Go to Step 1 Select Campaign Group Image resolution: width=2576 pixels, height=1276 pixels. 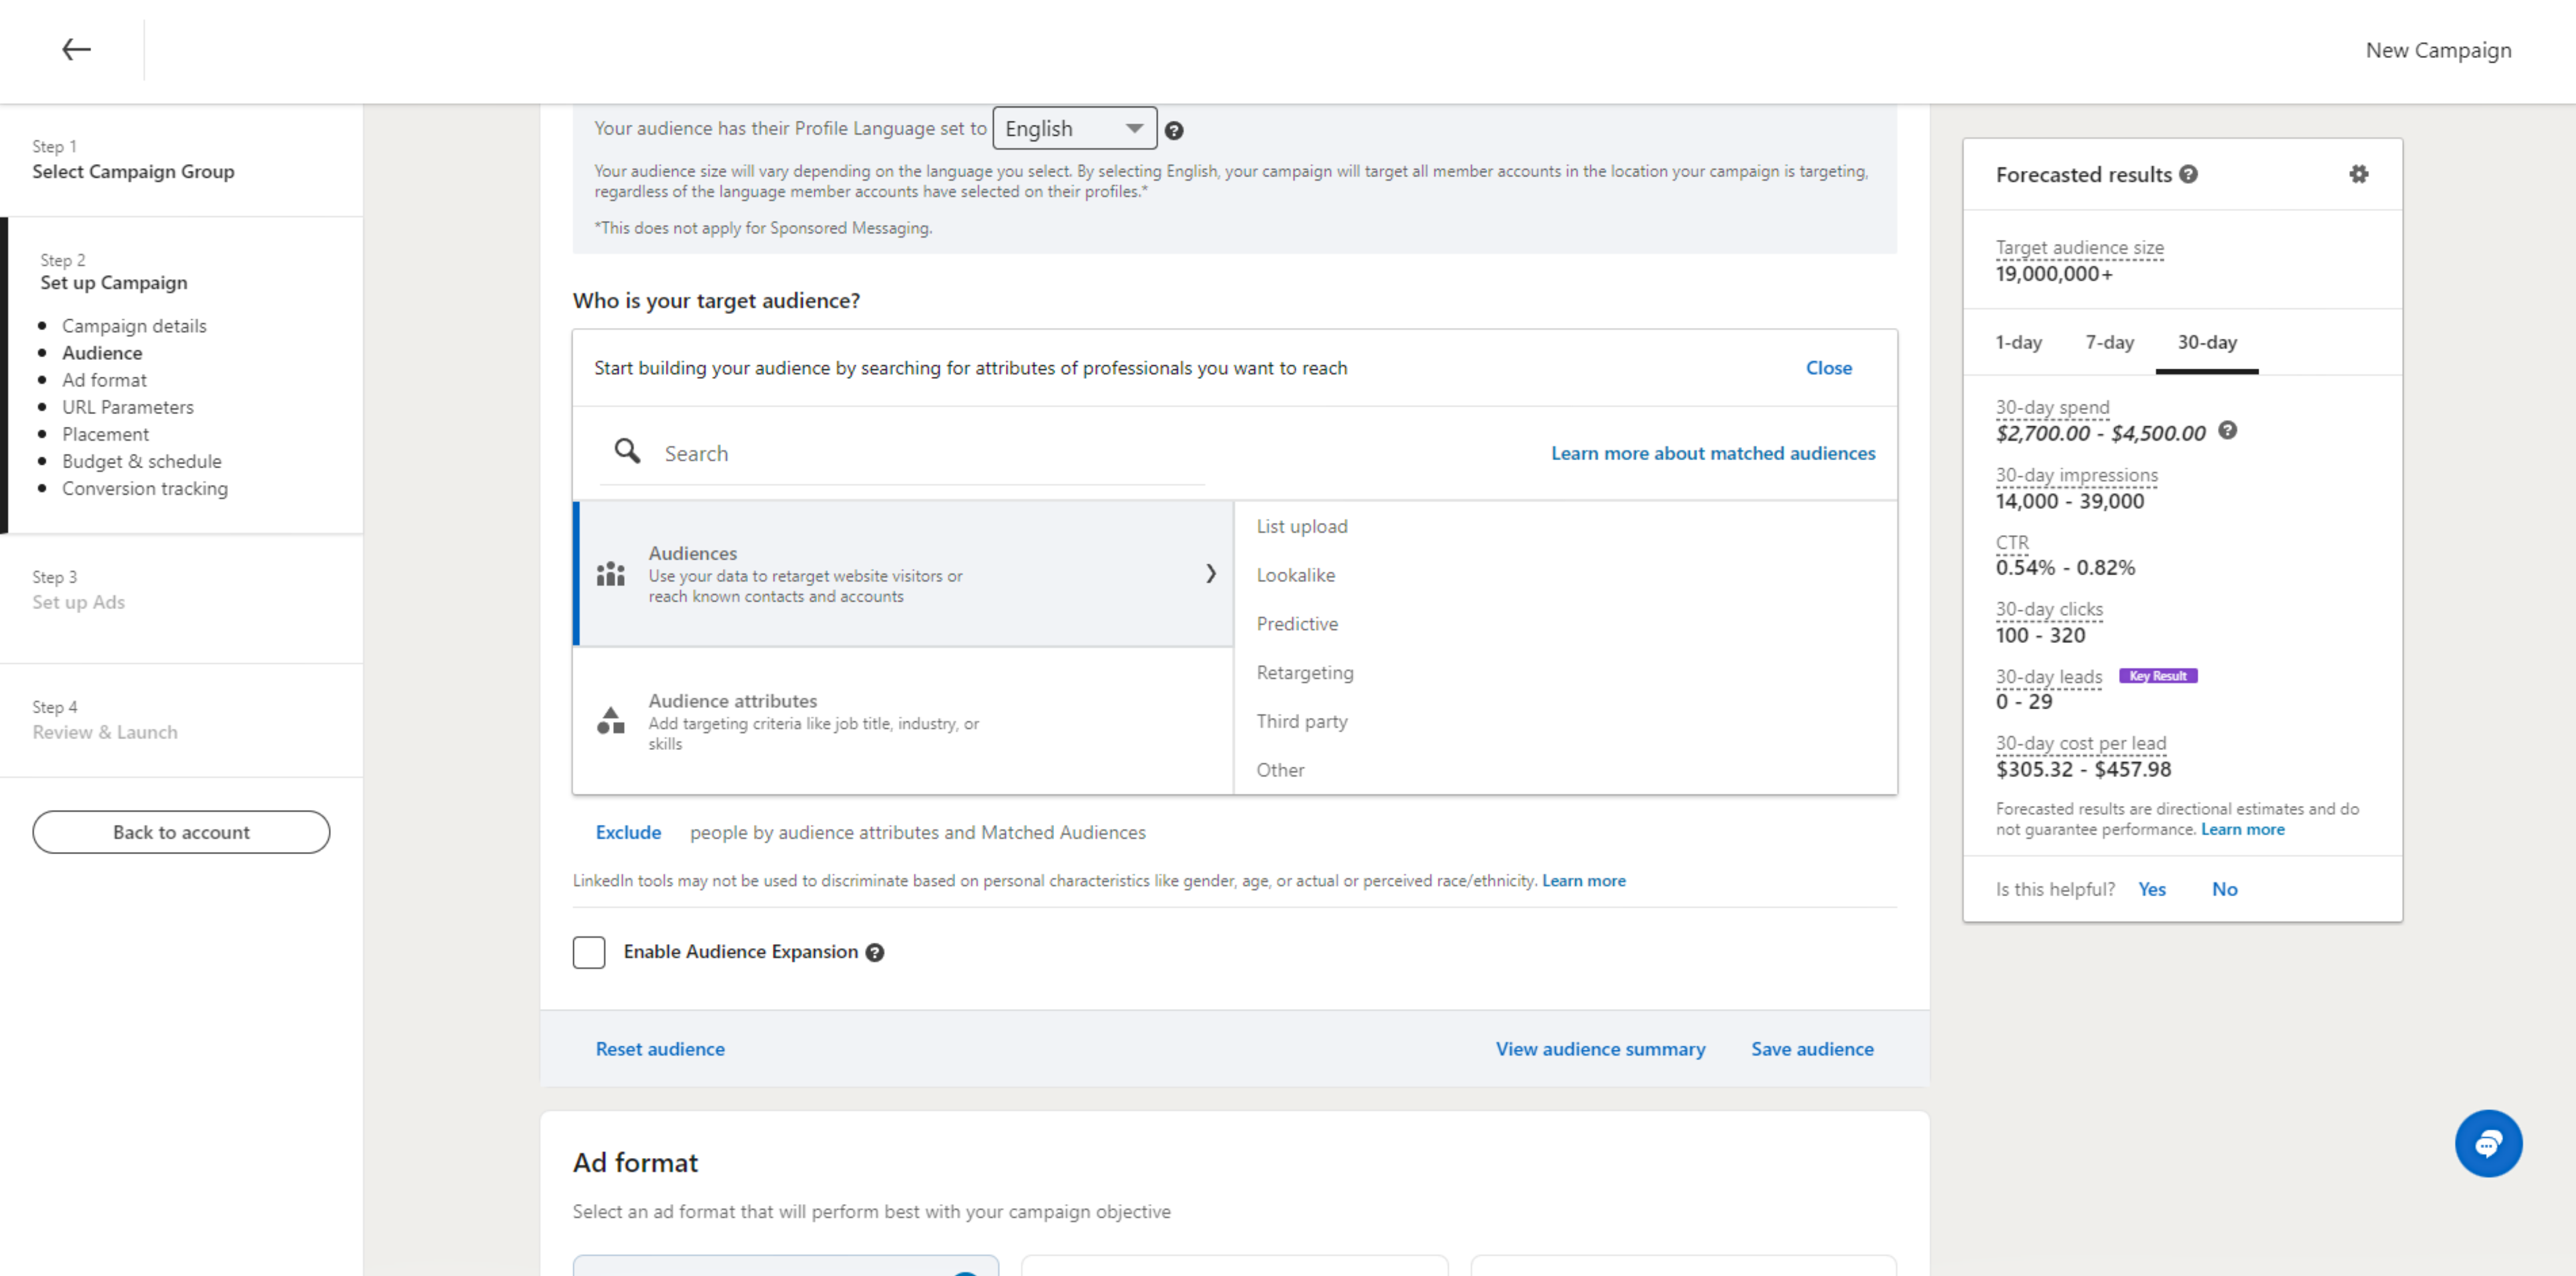pos(133,160)
